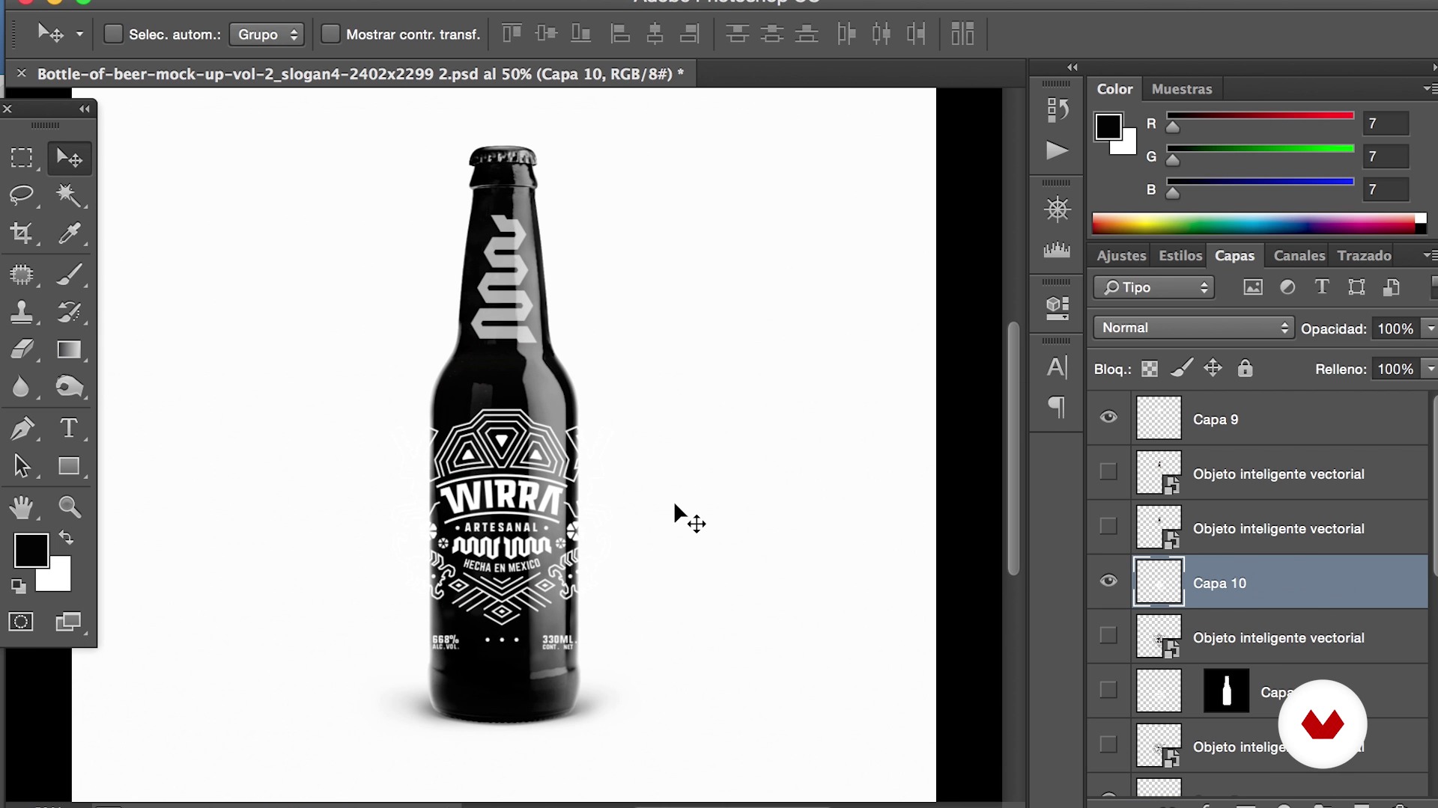Viewport: 1438px width, 808px height.
Task: Enable Selec. autom. checkbox
Action: [113, 34]
